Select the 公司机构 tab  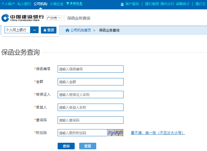point(40,4)
